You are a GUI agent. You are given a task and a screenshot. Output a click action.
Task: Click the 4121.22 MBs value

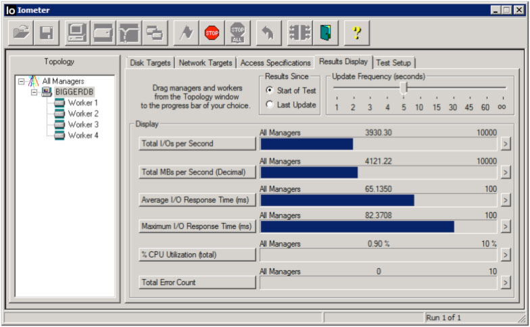[379, 161]
